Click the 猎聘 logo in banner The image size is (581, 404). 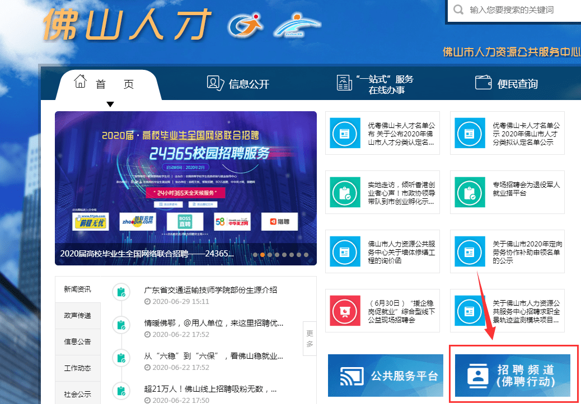(x=279, y=222)
